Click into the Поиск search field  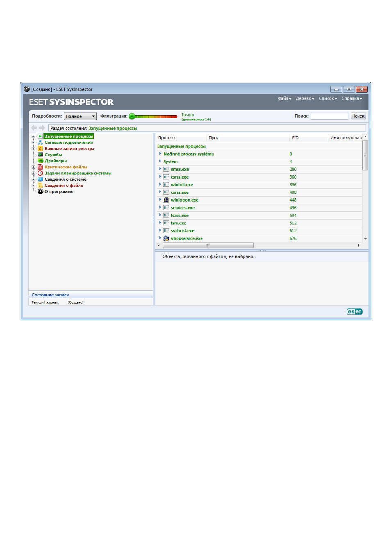(x=329, y=116)
